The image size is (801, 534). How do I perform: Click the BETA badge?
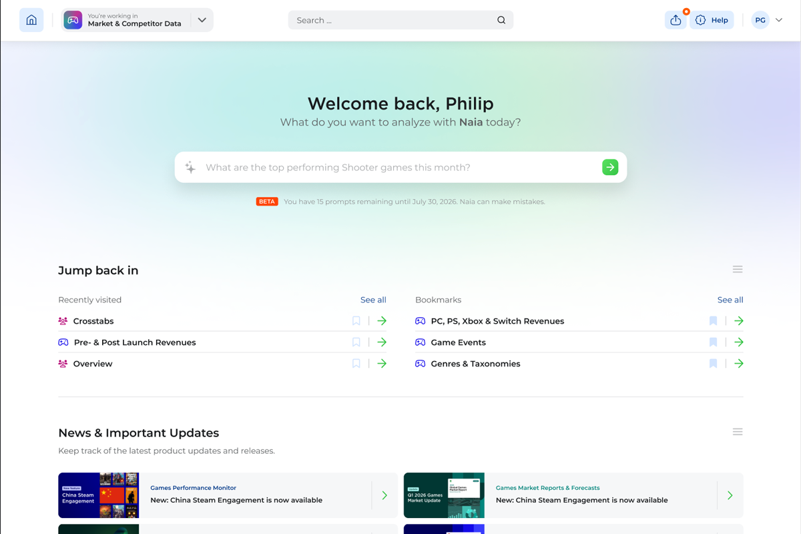pyautogui.click(x=267, y=201)
